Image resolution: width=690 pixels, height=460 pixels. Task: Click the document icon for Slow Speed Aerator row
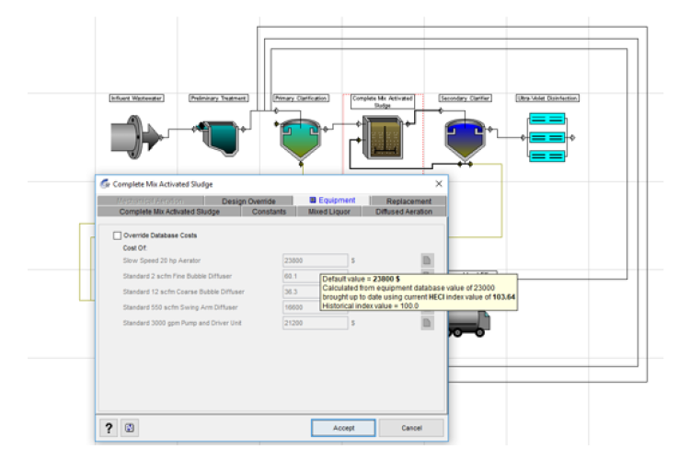click(x=427, y=260)
